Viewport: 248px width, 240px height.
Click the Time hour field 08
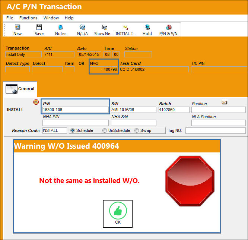click(107, 54)
